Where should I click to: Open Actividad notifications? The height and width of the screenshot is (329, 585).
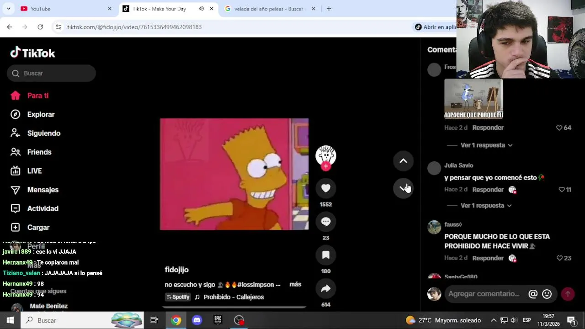point(34,208)
